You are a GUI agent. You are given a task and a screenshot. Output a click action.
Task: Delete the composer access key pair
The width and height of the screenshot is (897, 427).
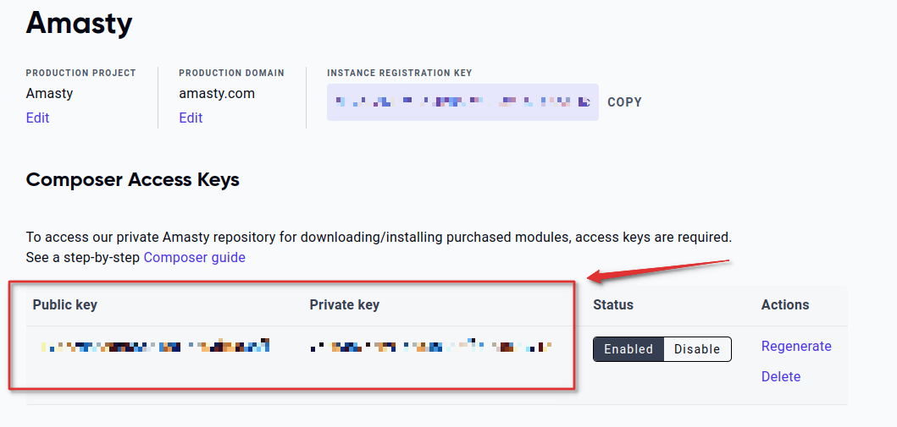coord(780,377)
